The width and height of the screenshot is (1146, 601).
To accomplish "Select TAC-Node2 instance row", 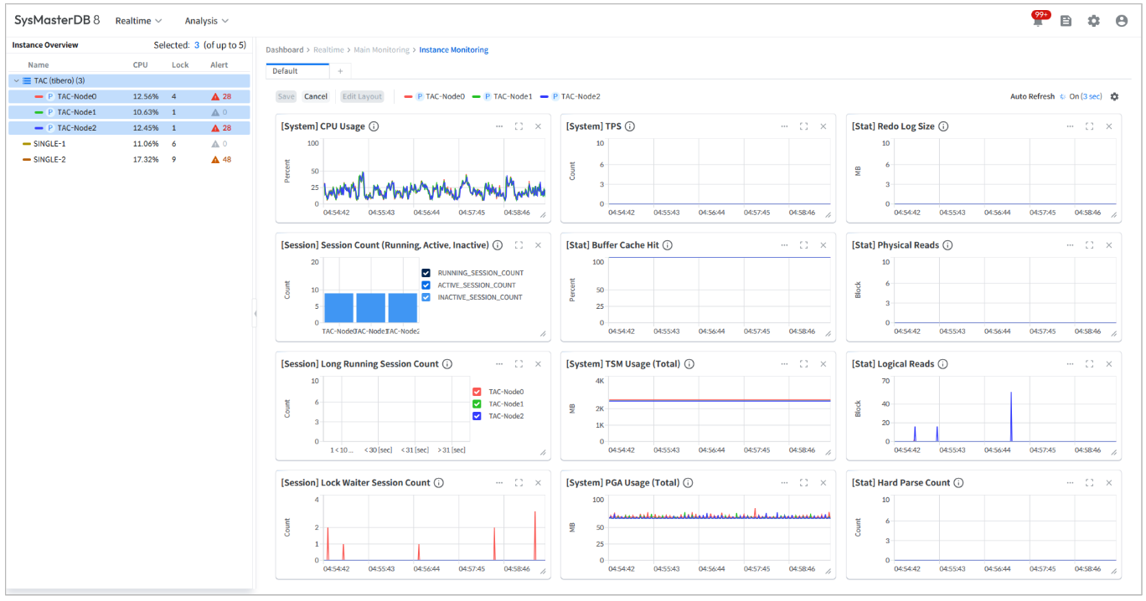I will 130,128.
